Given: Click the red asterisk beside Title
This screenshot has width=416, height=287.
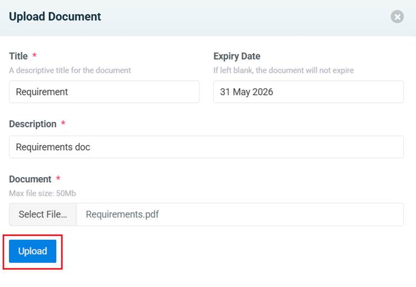Looking at the screenshot, I should (x=35, y=56).
